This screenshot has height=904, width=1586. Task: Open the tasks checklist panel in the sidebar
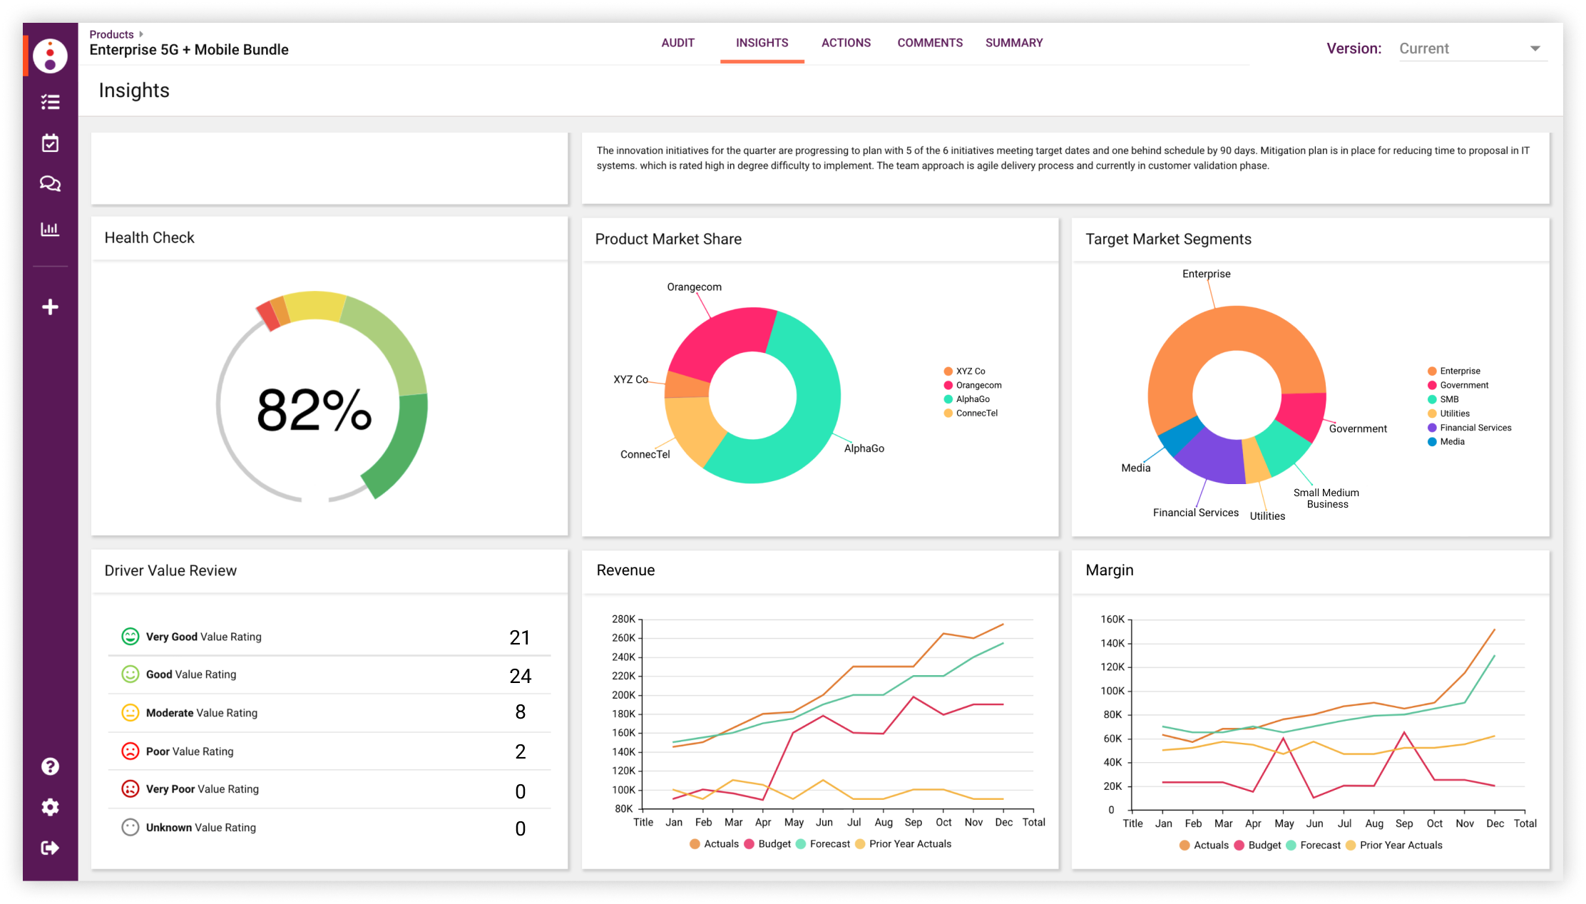pos(50,102)
